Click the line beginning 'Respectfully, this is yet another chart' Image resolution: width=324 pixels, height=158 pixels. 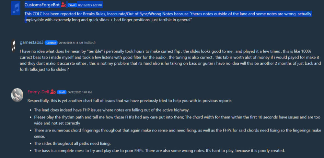point(130,101)
